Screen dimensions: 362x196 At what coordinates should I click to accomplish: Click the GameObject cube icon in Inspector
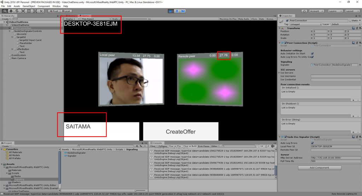click(x=281, y=22)
